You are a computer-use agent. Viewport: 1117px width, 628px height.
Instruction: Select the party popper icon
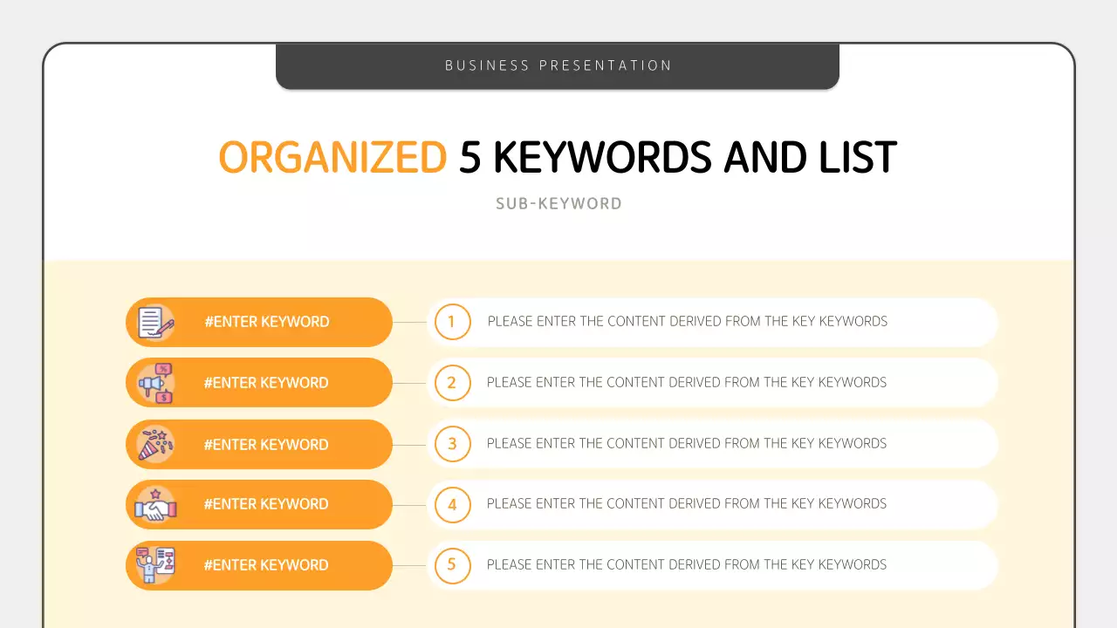[x=156, y=444]
